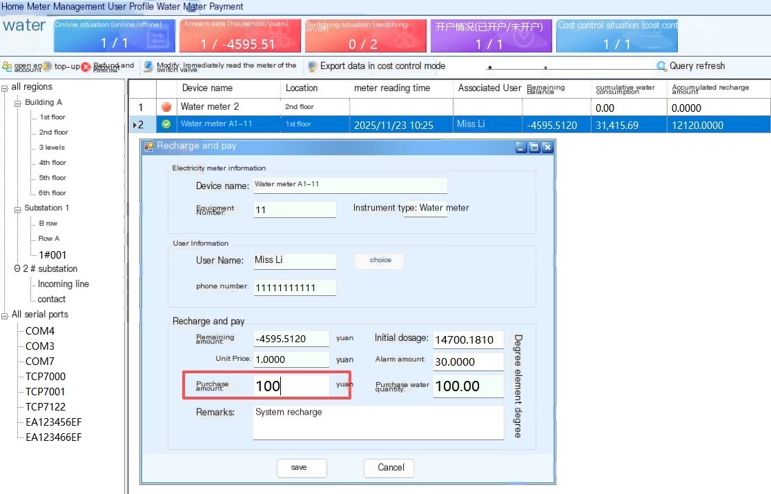Click the Arrears data summary tile

[x=240, y=35]
